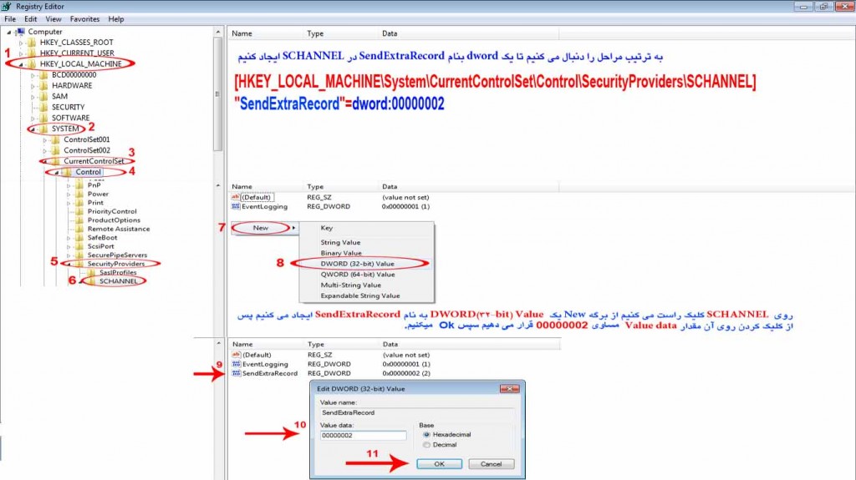Click OK in Edit DWORD dialog
The width and height of the screenshot is (856, 480).
[x=440, y=464]
